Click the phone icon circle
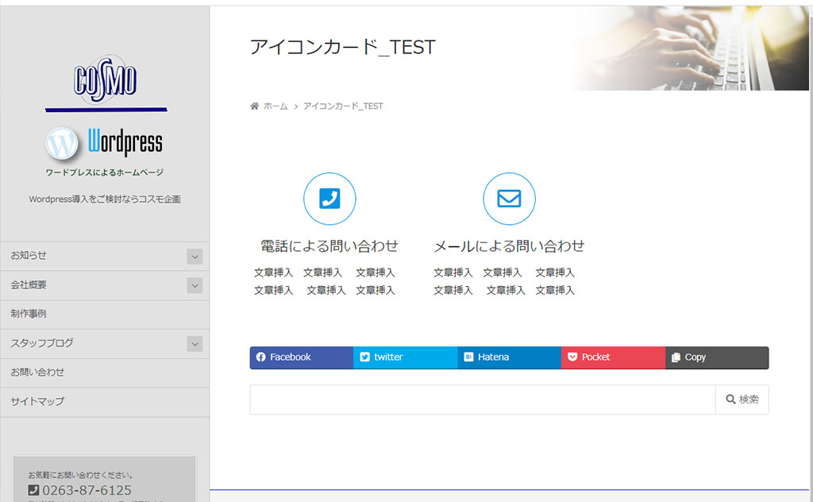Viewport: 813px width, 502px height. [x=329, y=199]
